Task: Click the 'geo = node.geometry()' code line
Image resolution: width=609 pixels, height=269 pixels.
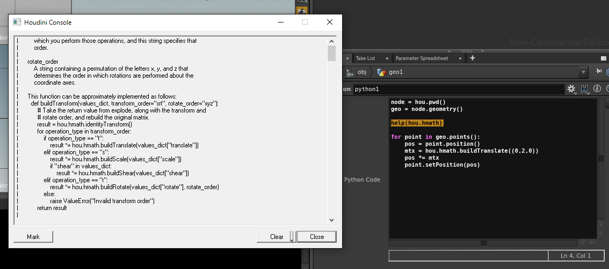Action: coord(426,109)
